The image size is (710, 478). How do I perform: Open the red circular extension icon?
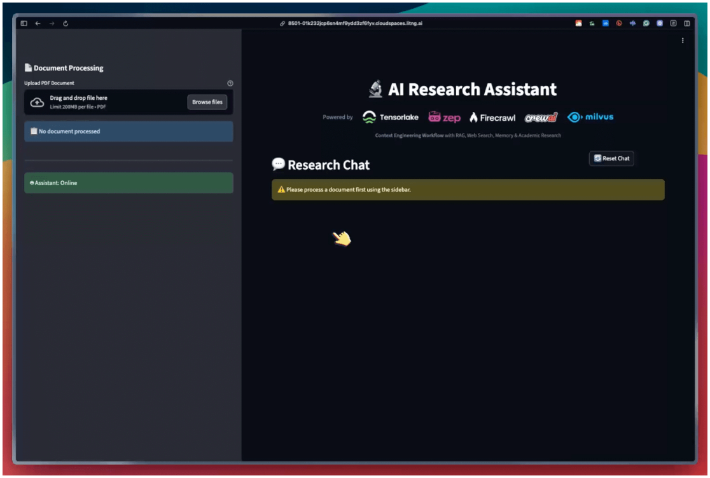619,24
